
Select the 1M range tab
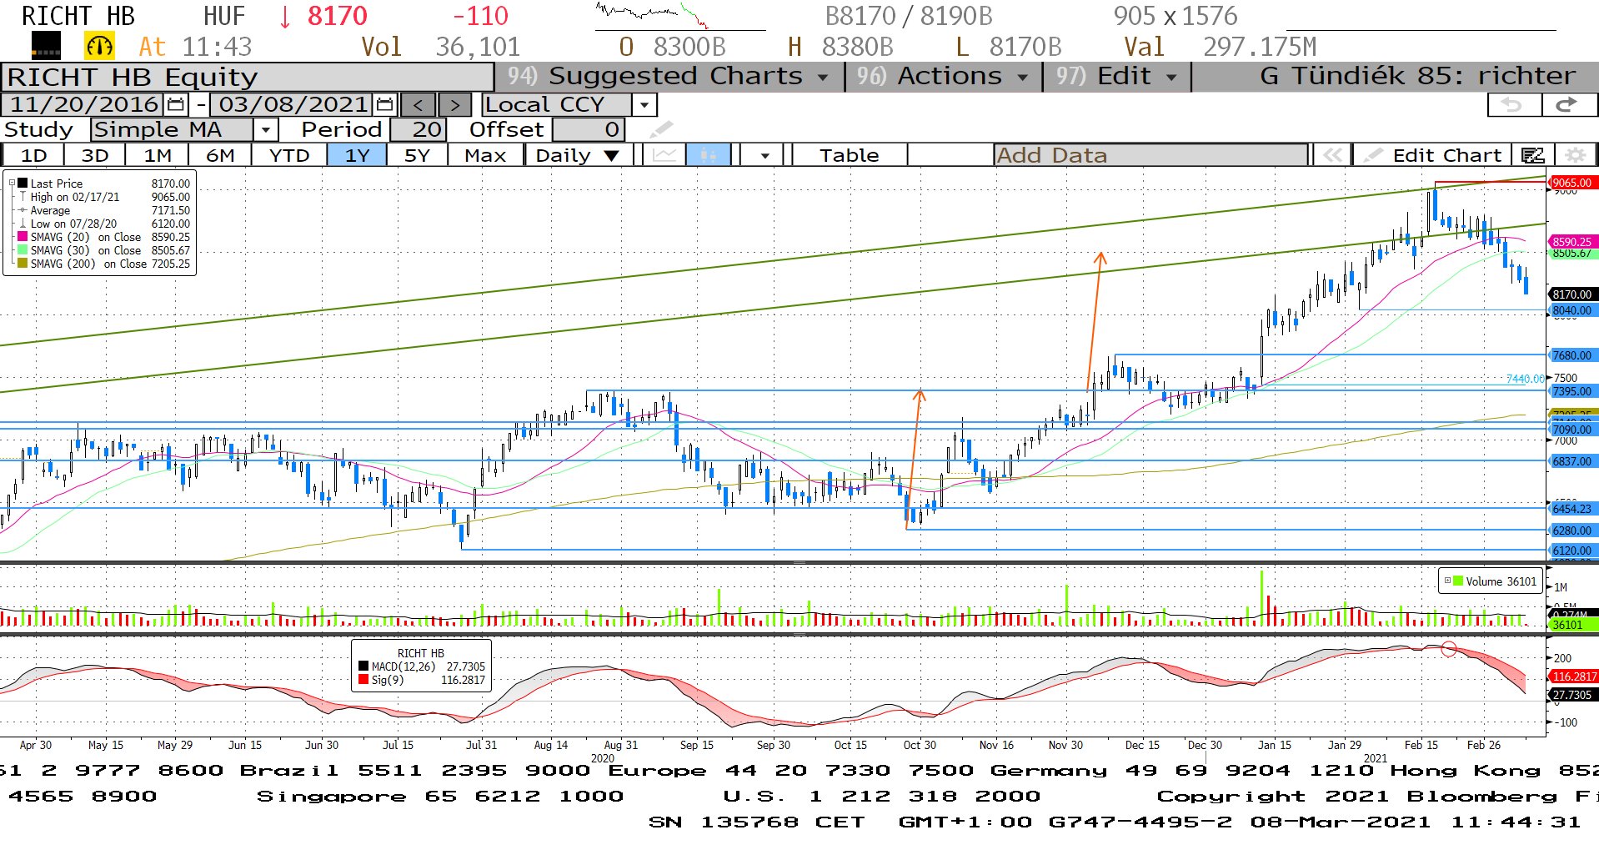point(158,155)
